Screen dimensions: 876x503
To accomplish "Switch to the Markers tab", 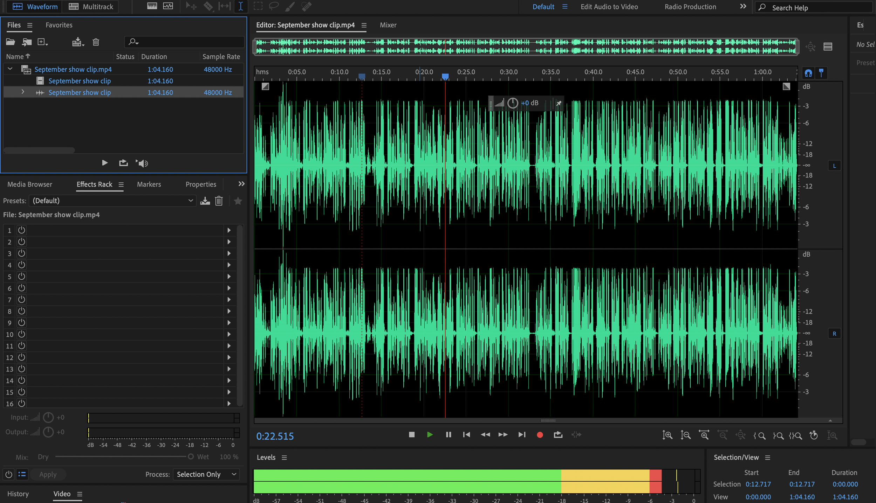I will 149,184.
